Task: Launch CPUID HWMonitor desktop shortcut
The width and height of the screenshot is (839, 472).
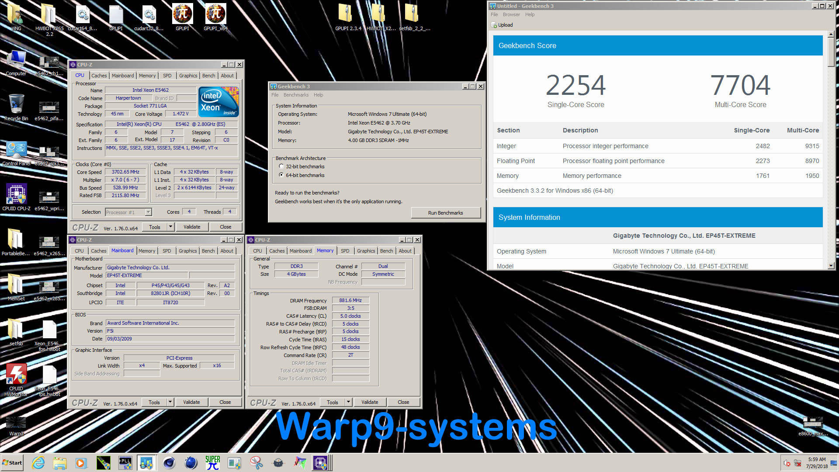Action: coord(16,379)
